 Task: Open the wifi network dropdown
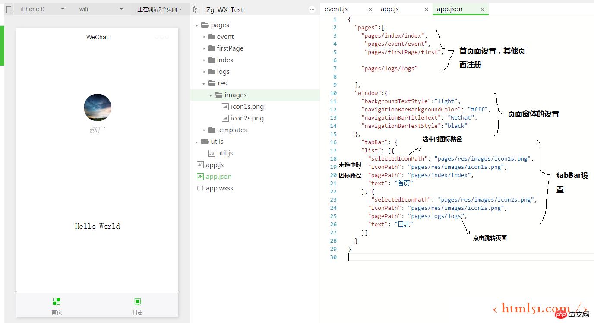101,9
